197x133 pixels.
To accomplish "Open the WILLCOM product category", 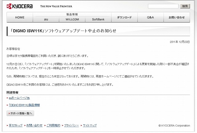I will coord(72,19).
